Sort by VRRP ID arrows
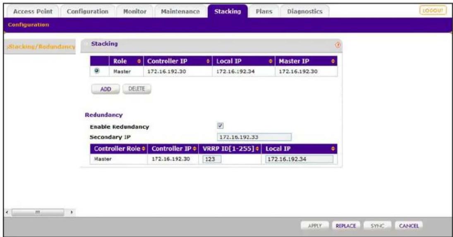 [257, 148]
